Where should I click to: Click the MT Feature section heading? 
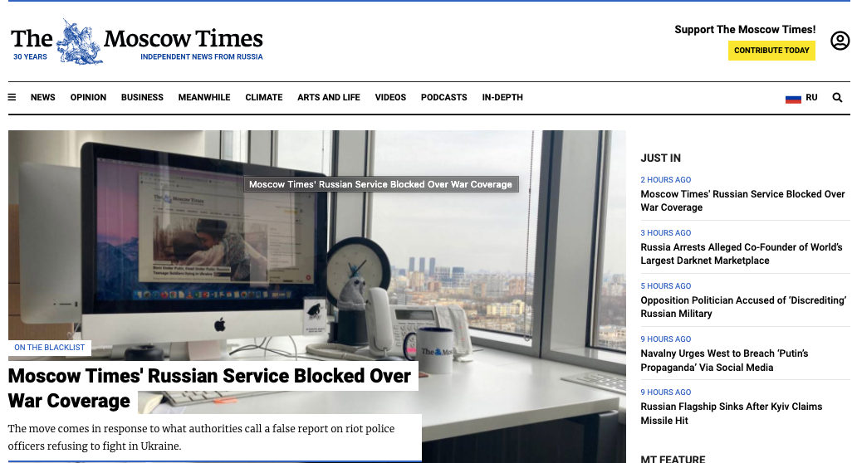(x=673, y=459)
